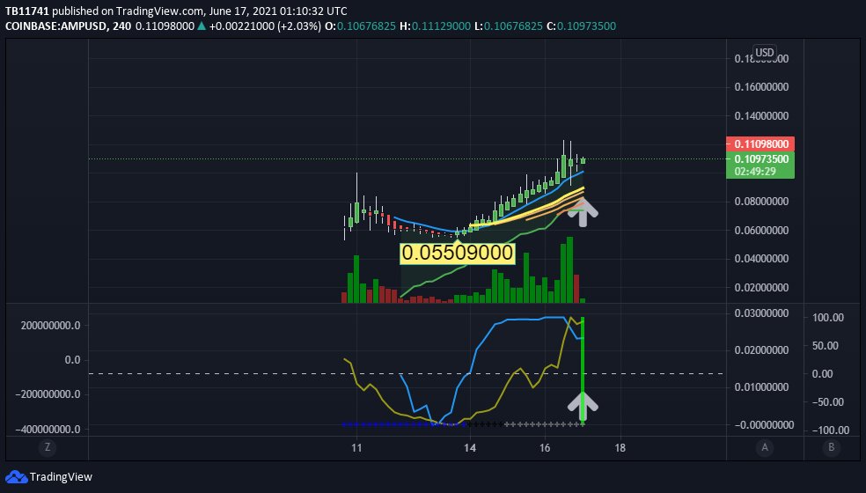
Task: Click the C: close price value in header
Action: [x=586, y=26]
